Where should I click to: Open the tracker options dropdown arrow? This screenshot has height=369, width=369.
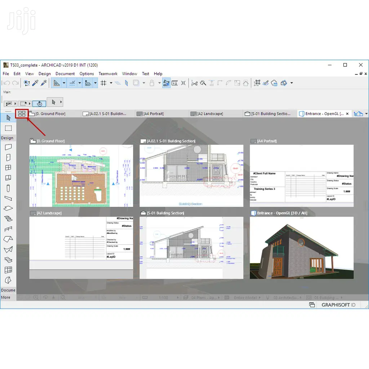tap(95, 83)
